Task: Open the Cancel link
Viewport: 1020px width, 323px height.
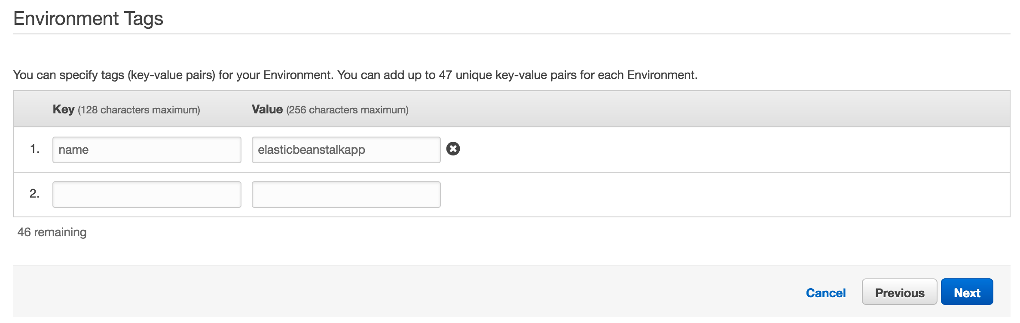Action: tap(825, 293)
